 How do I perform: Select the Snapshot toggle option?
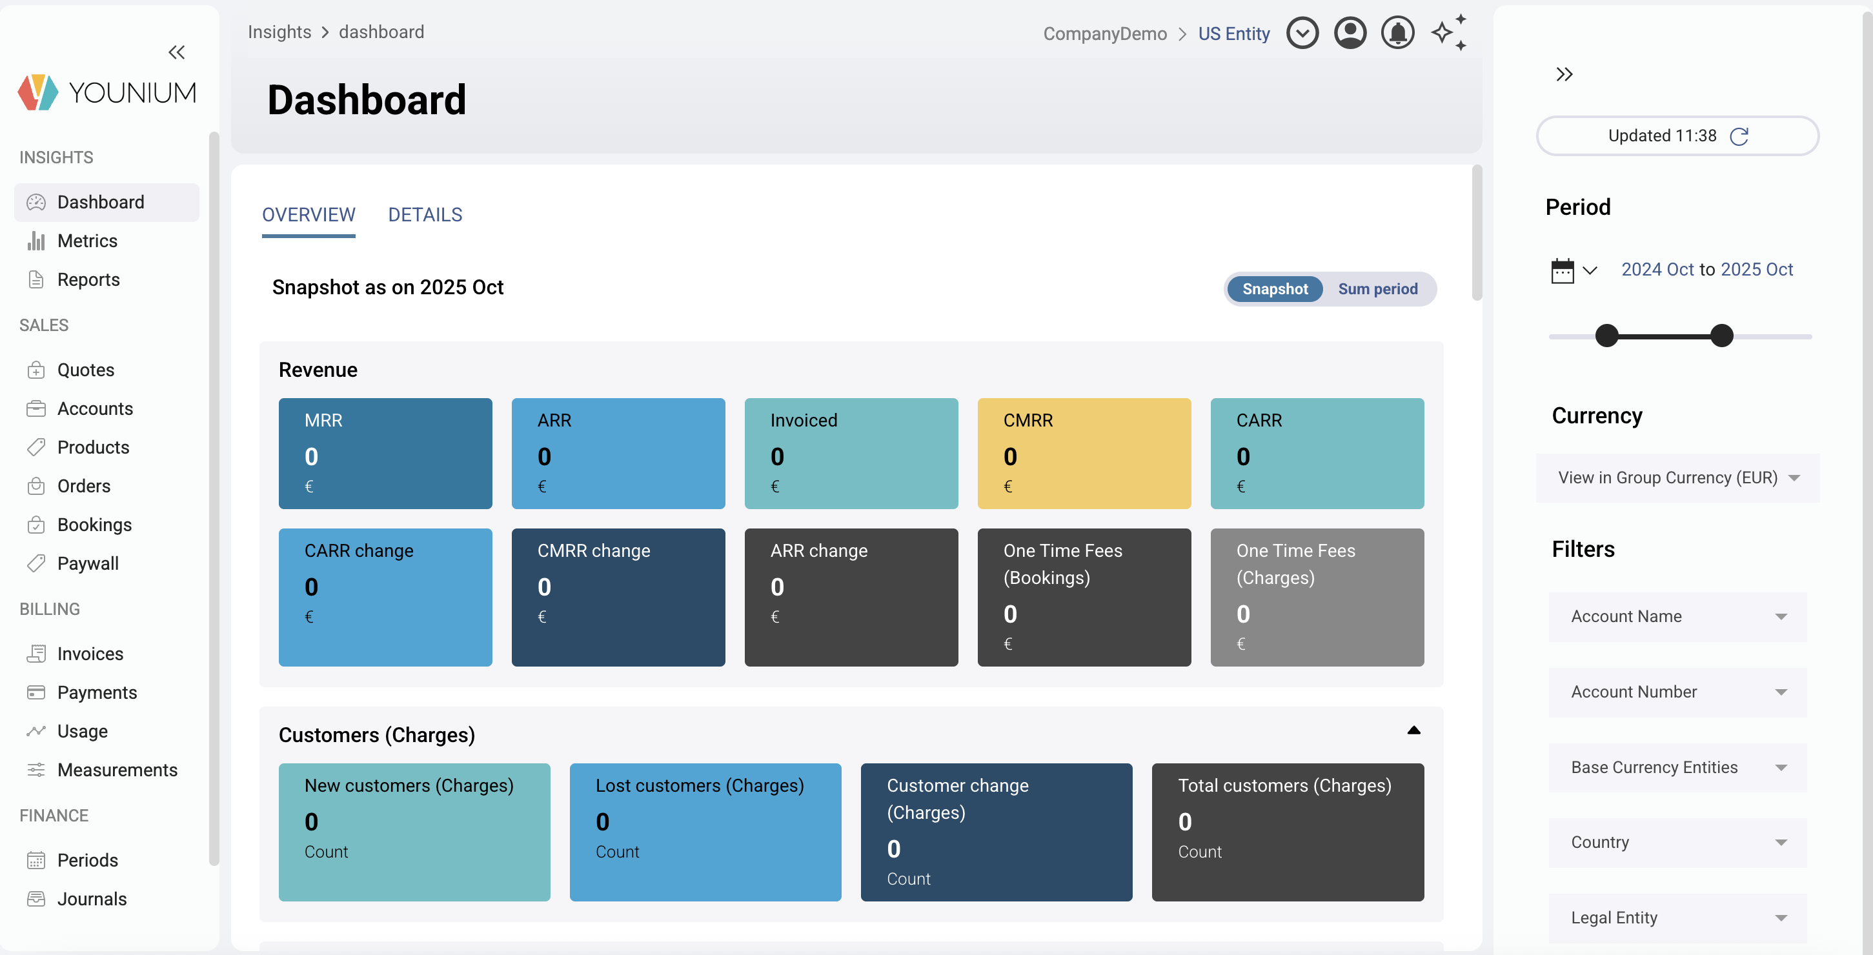pyautogui.click(x=1274, y=289)
